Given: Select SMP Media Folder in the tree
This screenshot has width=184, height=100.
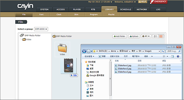Looking at the screenshot, I should 30,35.
